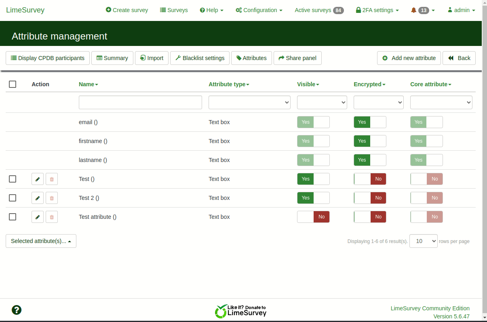The height and width of the screenshot is (322, 487).
Task: Click the trash icon for Test attribute
Action: (x=52, y=217)
